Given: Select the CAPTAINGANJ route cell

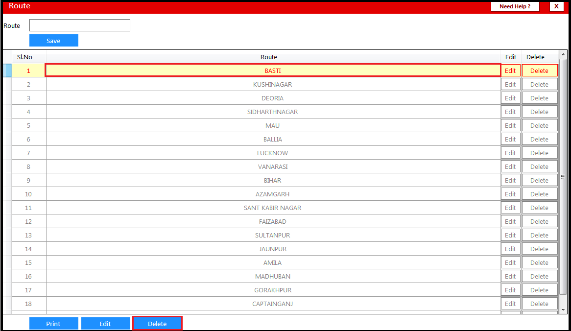Looking at the screenshot, I should coord(273,304).
